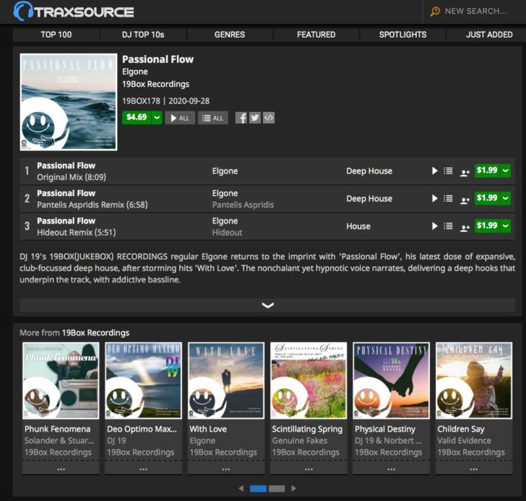
Task: Expand the options under Scintillating Spring
Action: pyautogui.click(x=309, y=468)
